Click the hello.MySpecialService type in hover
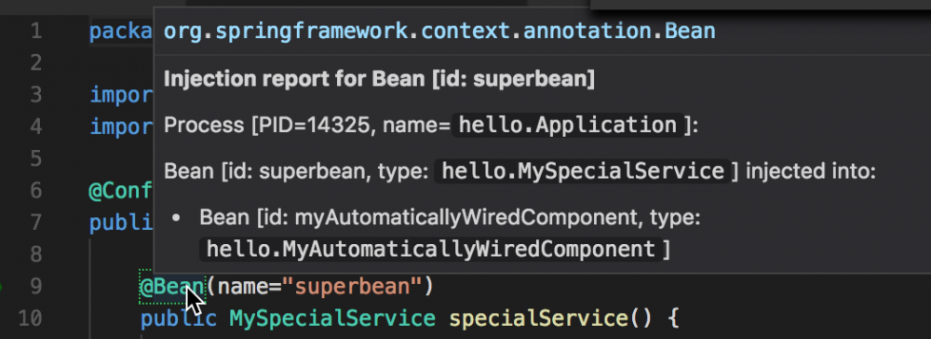 click(x=583, y=171)
